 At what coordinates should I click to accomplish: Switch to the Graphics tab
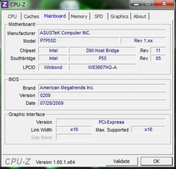click(119, 16)
